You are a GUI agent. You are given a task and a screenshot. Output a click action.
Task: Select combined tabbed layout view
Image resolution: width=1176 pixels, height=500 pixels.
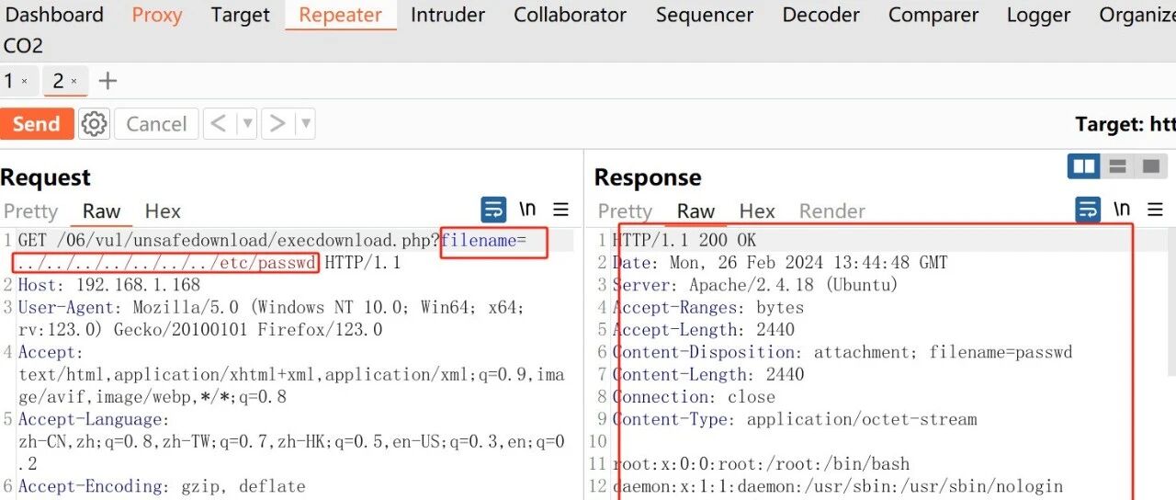1150,166
